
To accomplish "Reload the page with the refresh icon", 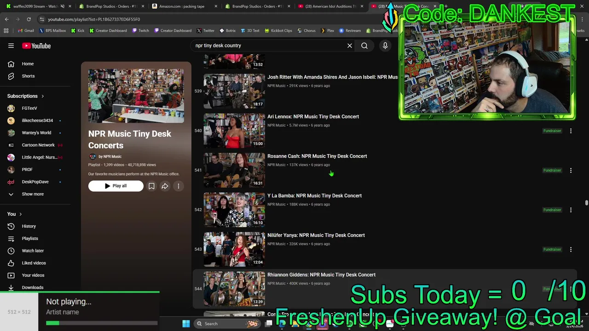I will 29,19.
